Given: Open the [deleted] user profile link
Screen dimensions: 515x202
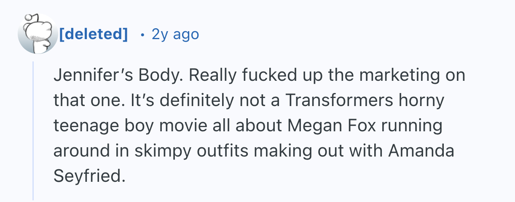Looking at the screenshot, I should [x=93, y=34].
